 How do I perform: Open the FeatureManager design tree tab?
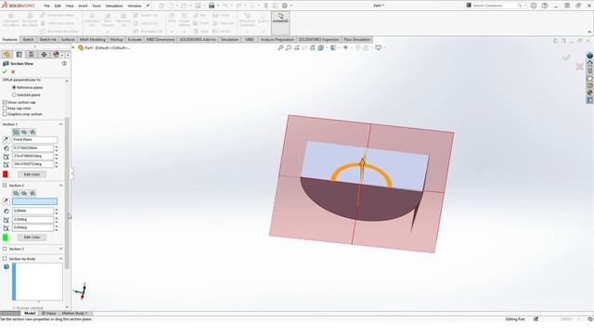(6, 55)
